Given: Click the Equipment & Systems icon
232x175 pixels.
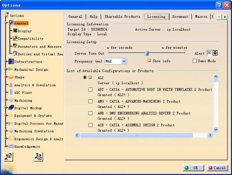Looking at the screenshot, I should point(10,115).
